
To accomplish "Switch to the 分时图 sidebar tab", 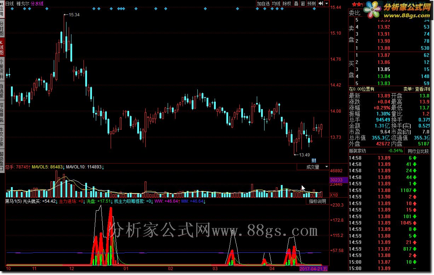I will pyautogui.click(x=2, y=27).
